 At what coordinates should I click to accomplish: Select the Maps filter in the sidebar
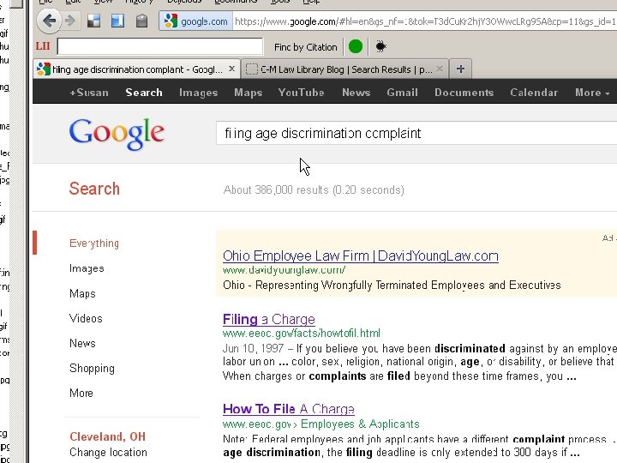[82, 294]
